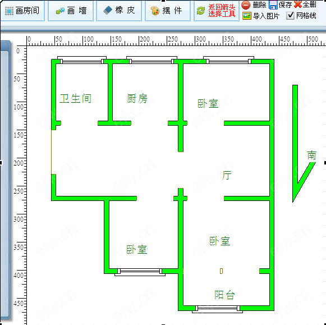Select the 画房间 draw room tool

(x=22, y=11)
